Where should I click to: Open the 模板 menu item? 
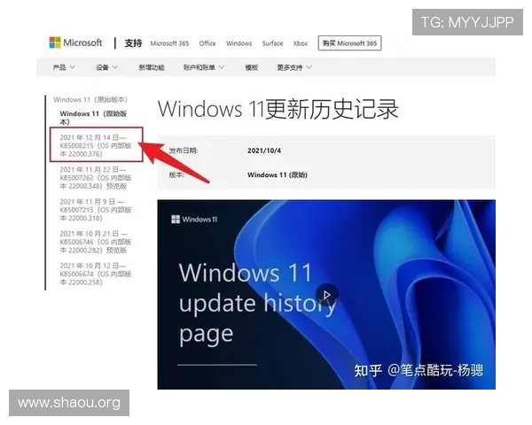click(x=252, y=67)
